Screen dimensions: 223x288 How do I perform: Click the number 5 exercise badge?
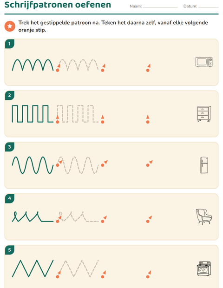tap(10, 250)
